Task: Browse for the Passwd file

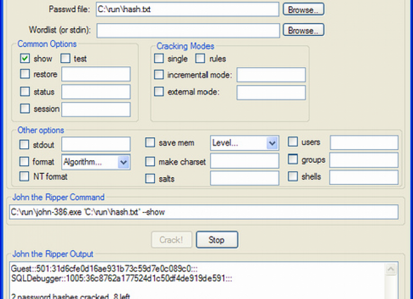Action: click(303, 10)
